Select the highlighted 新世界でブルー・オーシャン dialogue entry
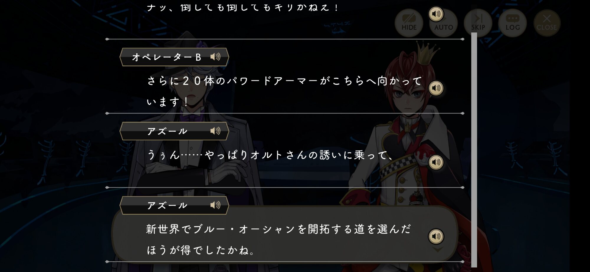 [285, 234]
